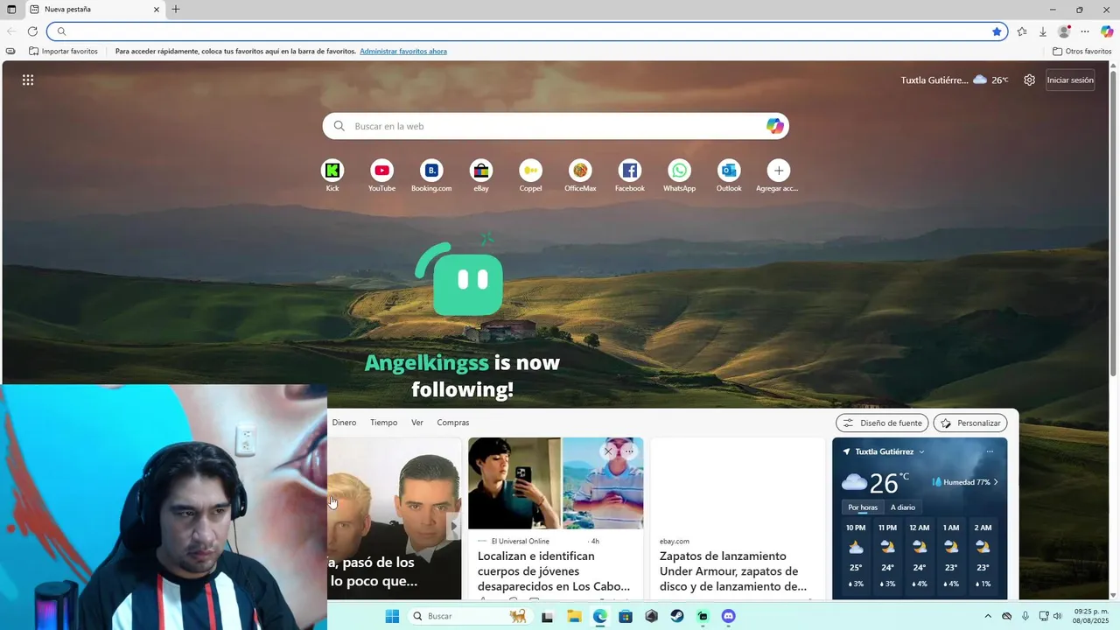Open page settings gear icon
The height and width of the screenshot is (630, 1120).
(x=1029, y=80)
